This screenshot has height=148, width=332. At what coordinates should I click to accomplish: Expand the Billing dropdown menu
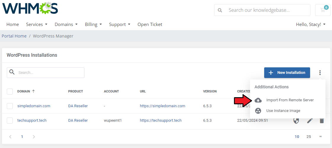click(93, 25)
